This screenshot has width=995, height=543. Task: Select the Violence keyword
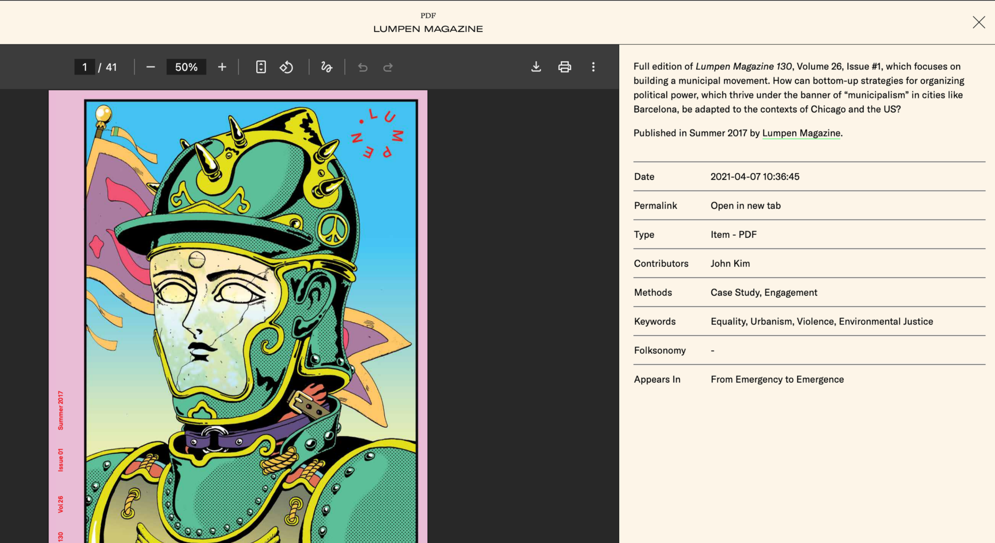pyautogui.click(x=815, y=321)
